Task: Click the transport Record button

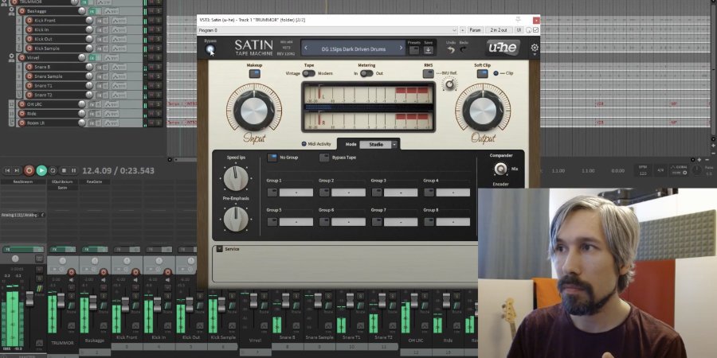Action: tap(29, 170)
